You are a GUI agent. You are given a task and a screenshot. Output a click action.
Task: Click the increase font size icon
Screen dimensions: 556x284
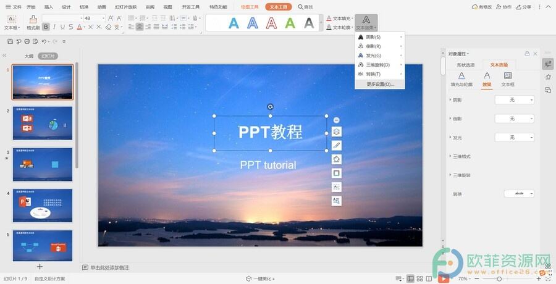click(x=111, y=18)
